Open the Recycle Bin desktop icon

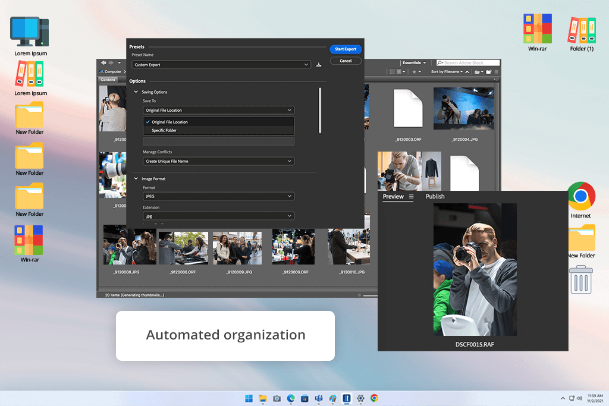[x=581, y=279]
